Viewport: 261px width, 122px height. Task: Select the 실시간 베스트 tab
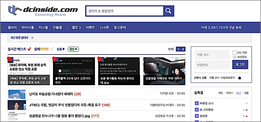point(17,49)
